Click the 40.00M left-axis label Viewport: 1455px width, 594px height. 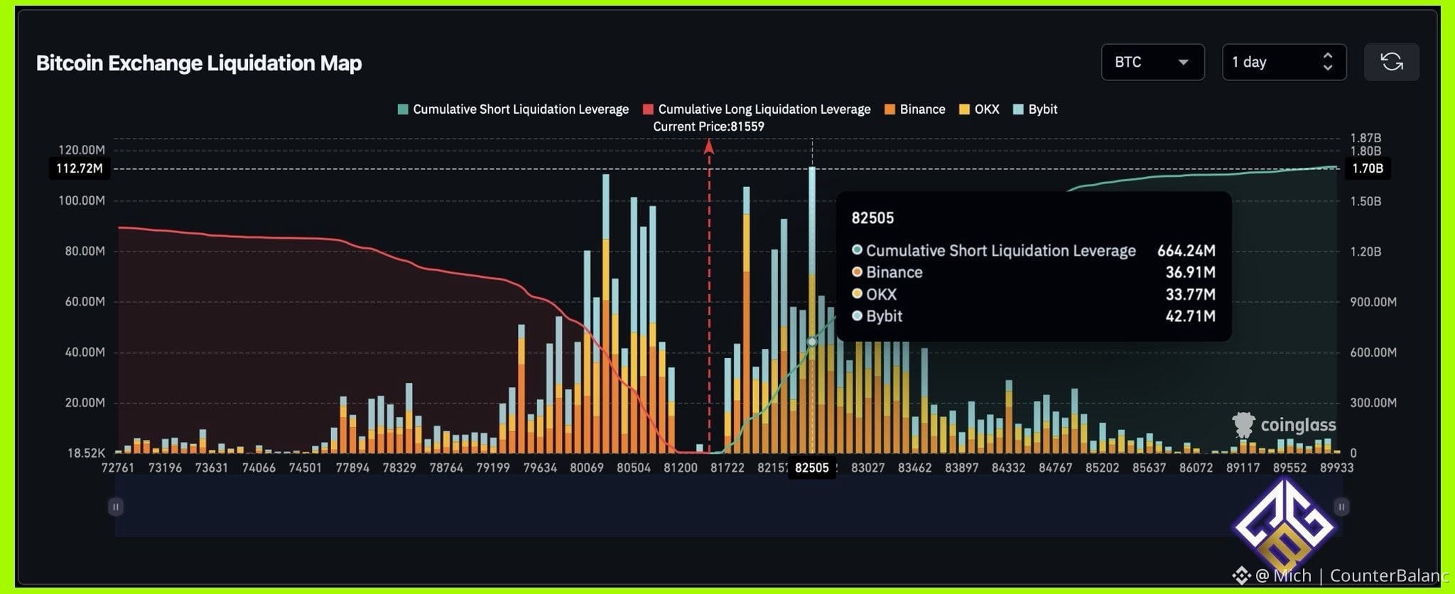click(85, 352)
